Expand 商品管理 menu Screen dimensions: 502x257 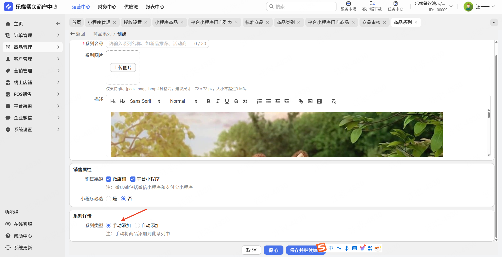pos(33,47)
